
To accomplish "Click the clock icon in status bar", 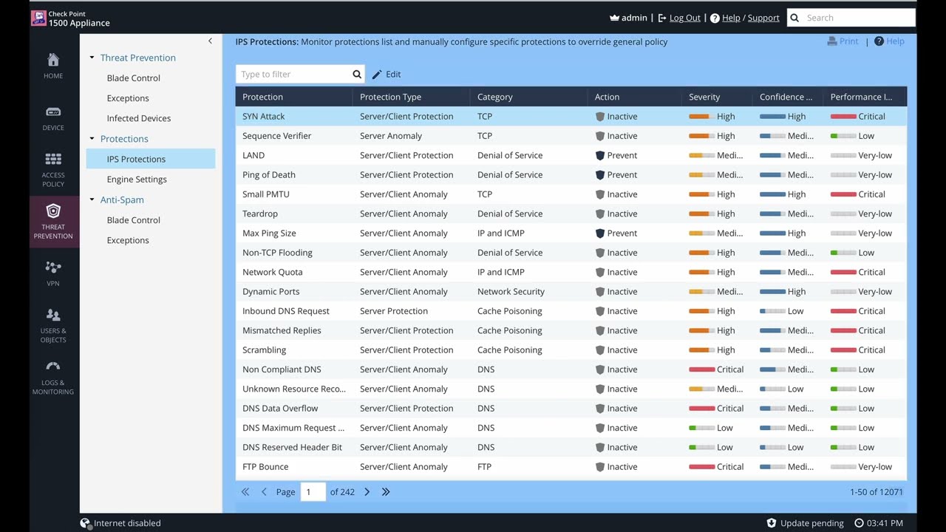I will 859,523.
